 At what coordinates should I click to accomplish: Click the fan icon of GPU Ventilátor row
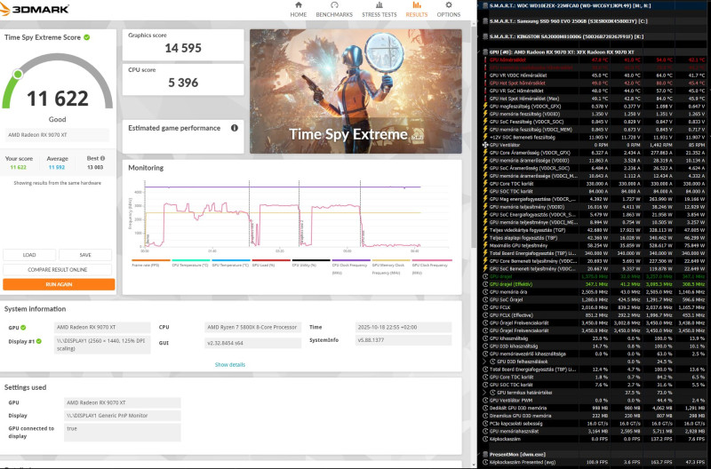pos(485,145)
